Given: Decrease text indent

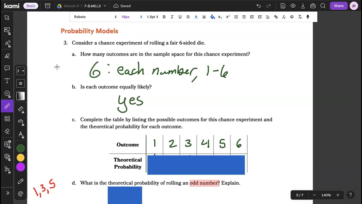Looking at the screenshot, I should (x=252, y=17).
